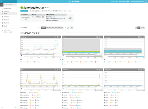The height and width of the screenshot is (109, 148).
Task: Toggle the AUTO refresh switch
Action: coord(68,28)
